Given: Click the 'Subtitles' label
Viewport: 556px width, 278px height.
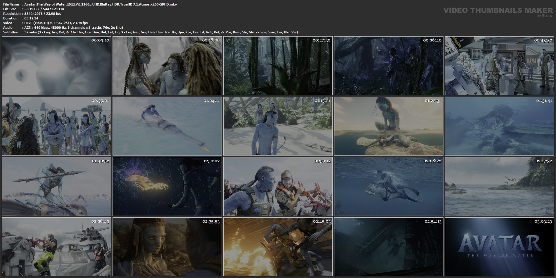Looking at the screenshot, I should pos(10,32).
